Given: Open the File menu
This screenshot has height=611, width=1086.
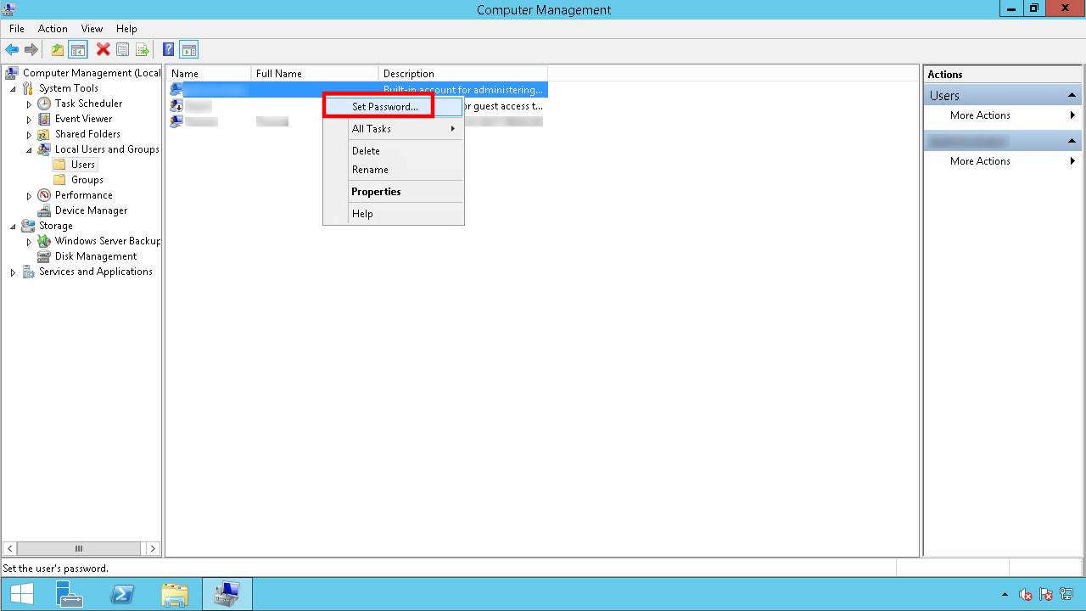Looking at the screenshot, I should 17,28.
